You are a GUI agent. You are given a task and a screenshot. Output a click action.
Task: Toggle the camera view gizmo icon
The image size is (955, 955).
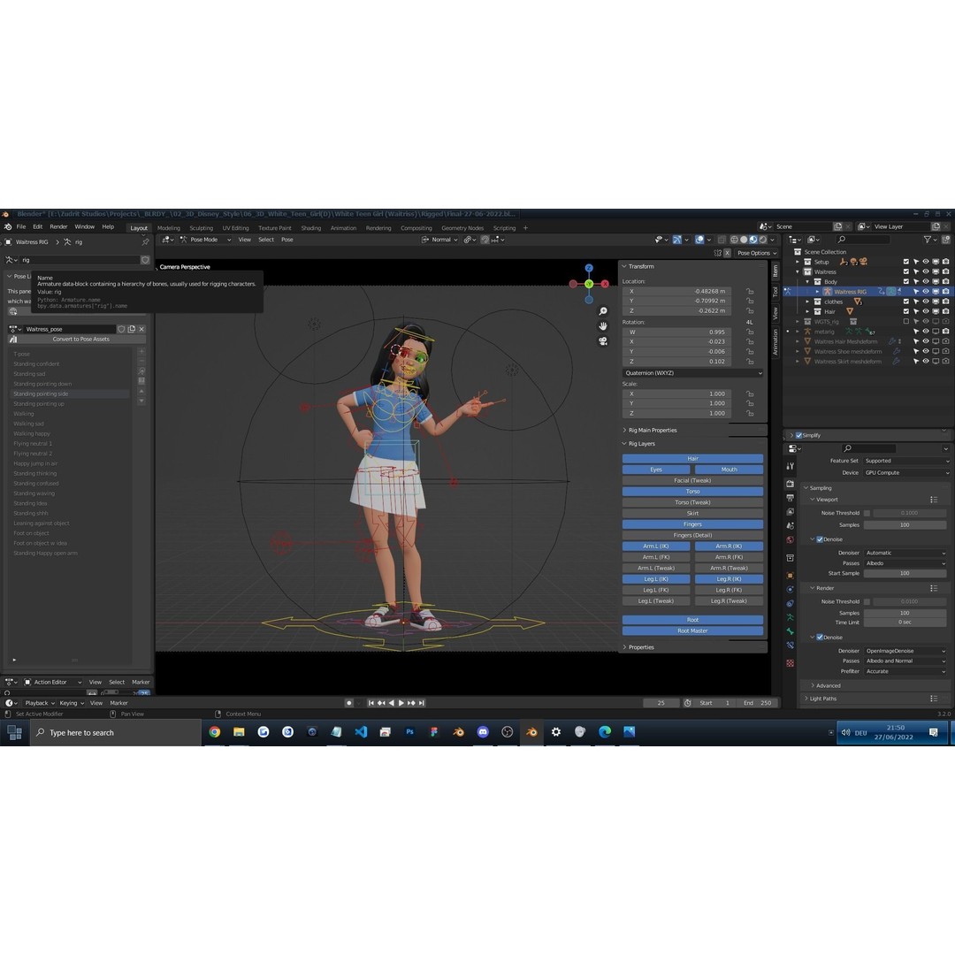603,341
